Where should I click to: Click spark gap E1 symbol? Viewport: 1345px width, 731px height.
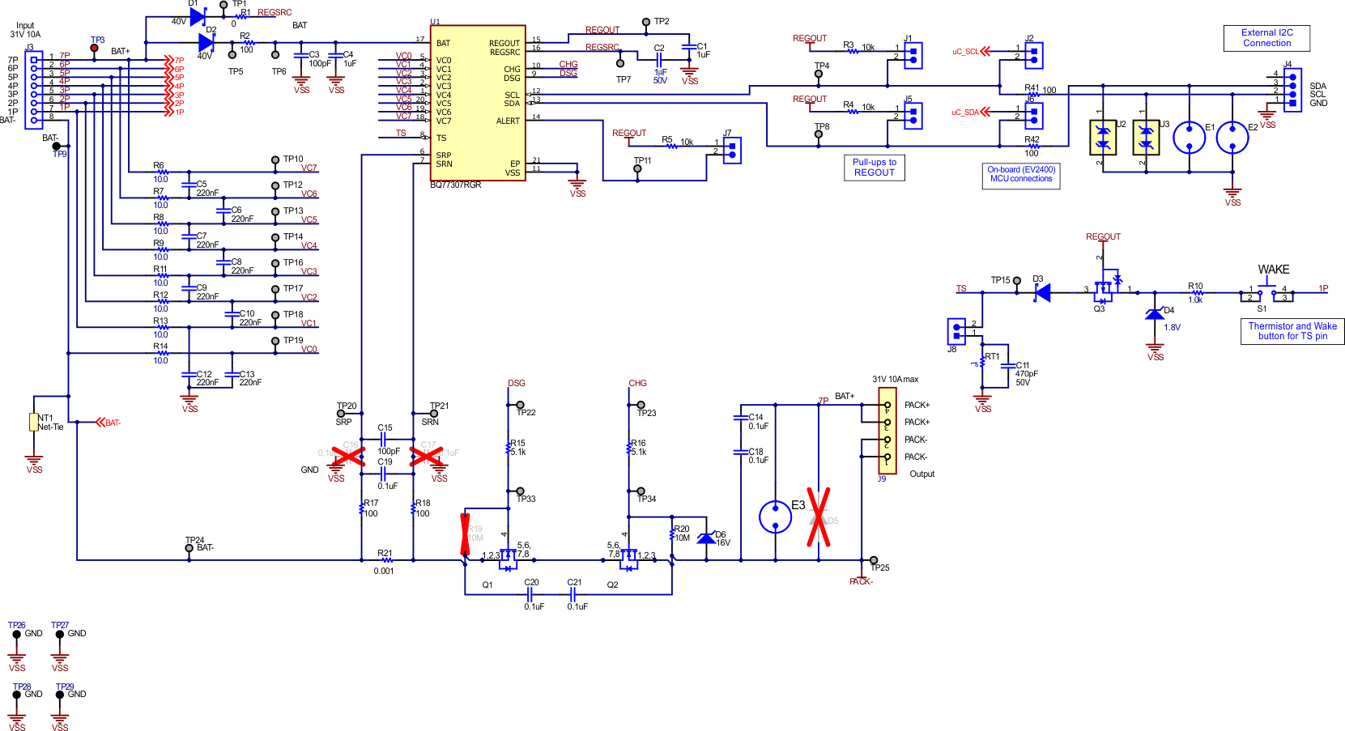click(x=1190, y=137)
